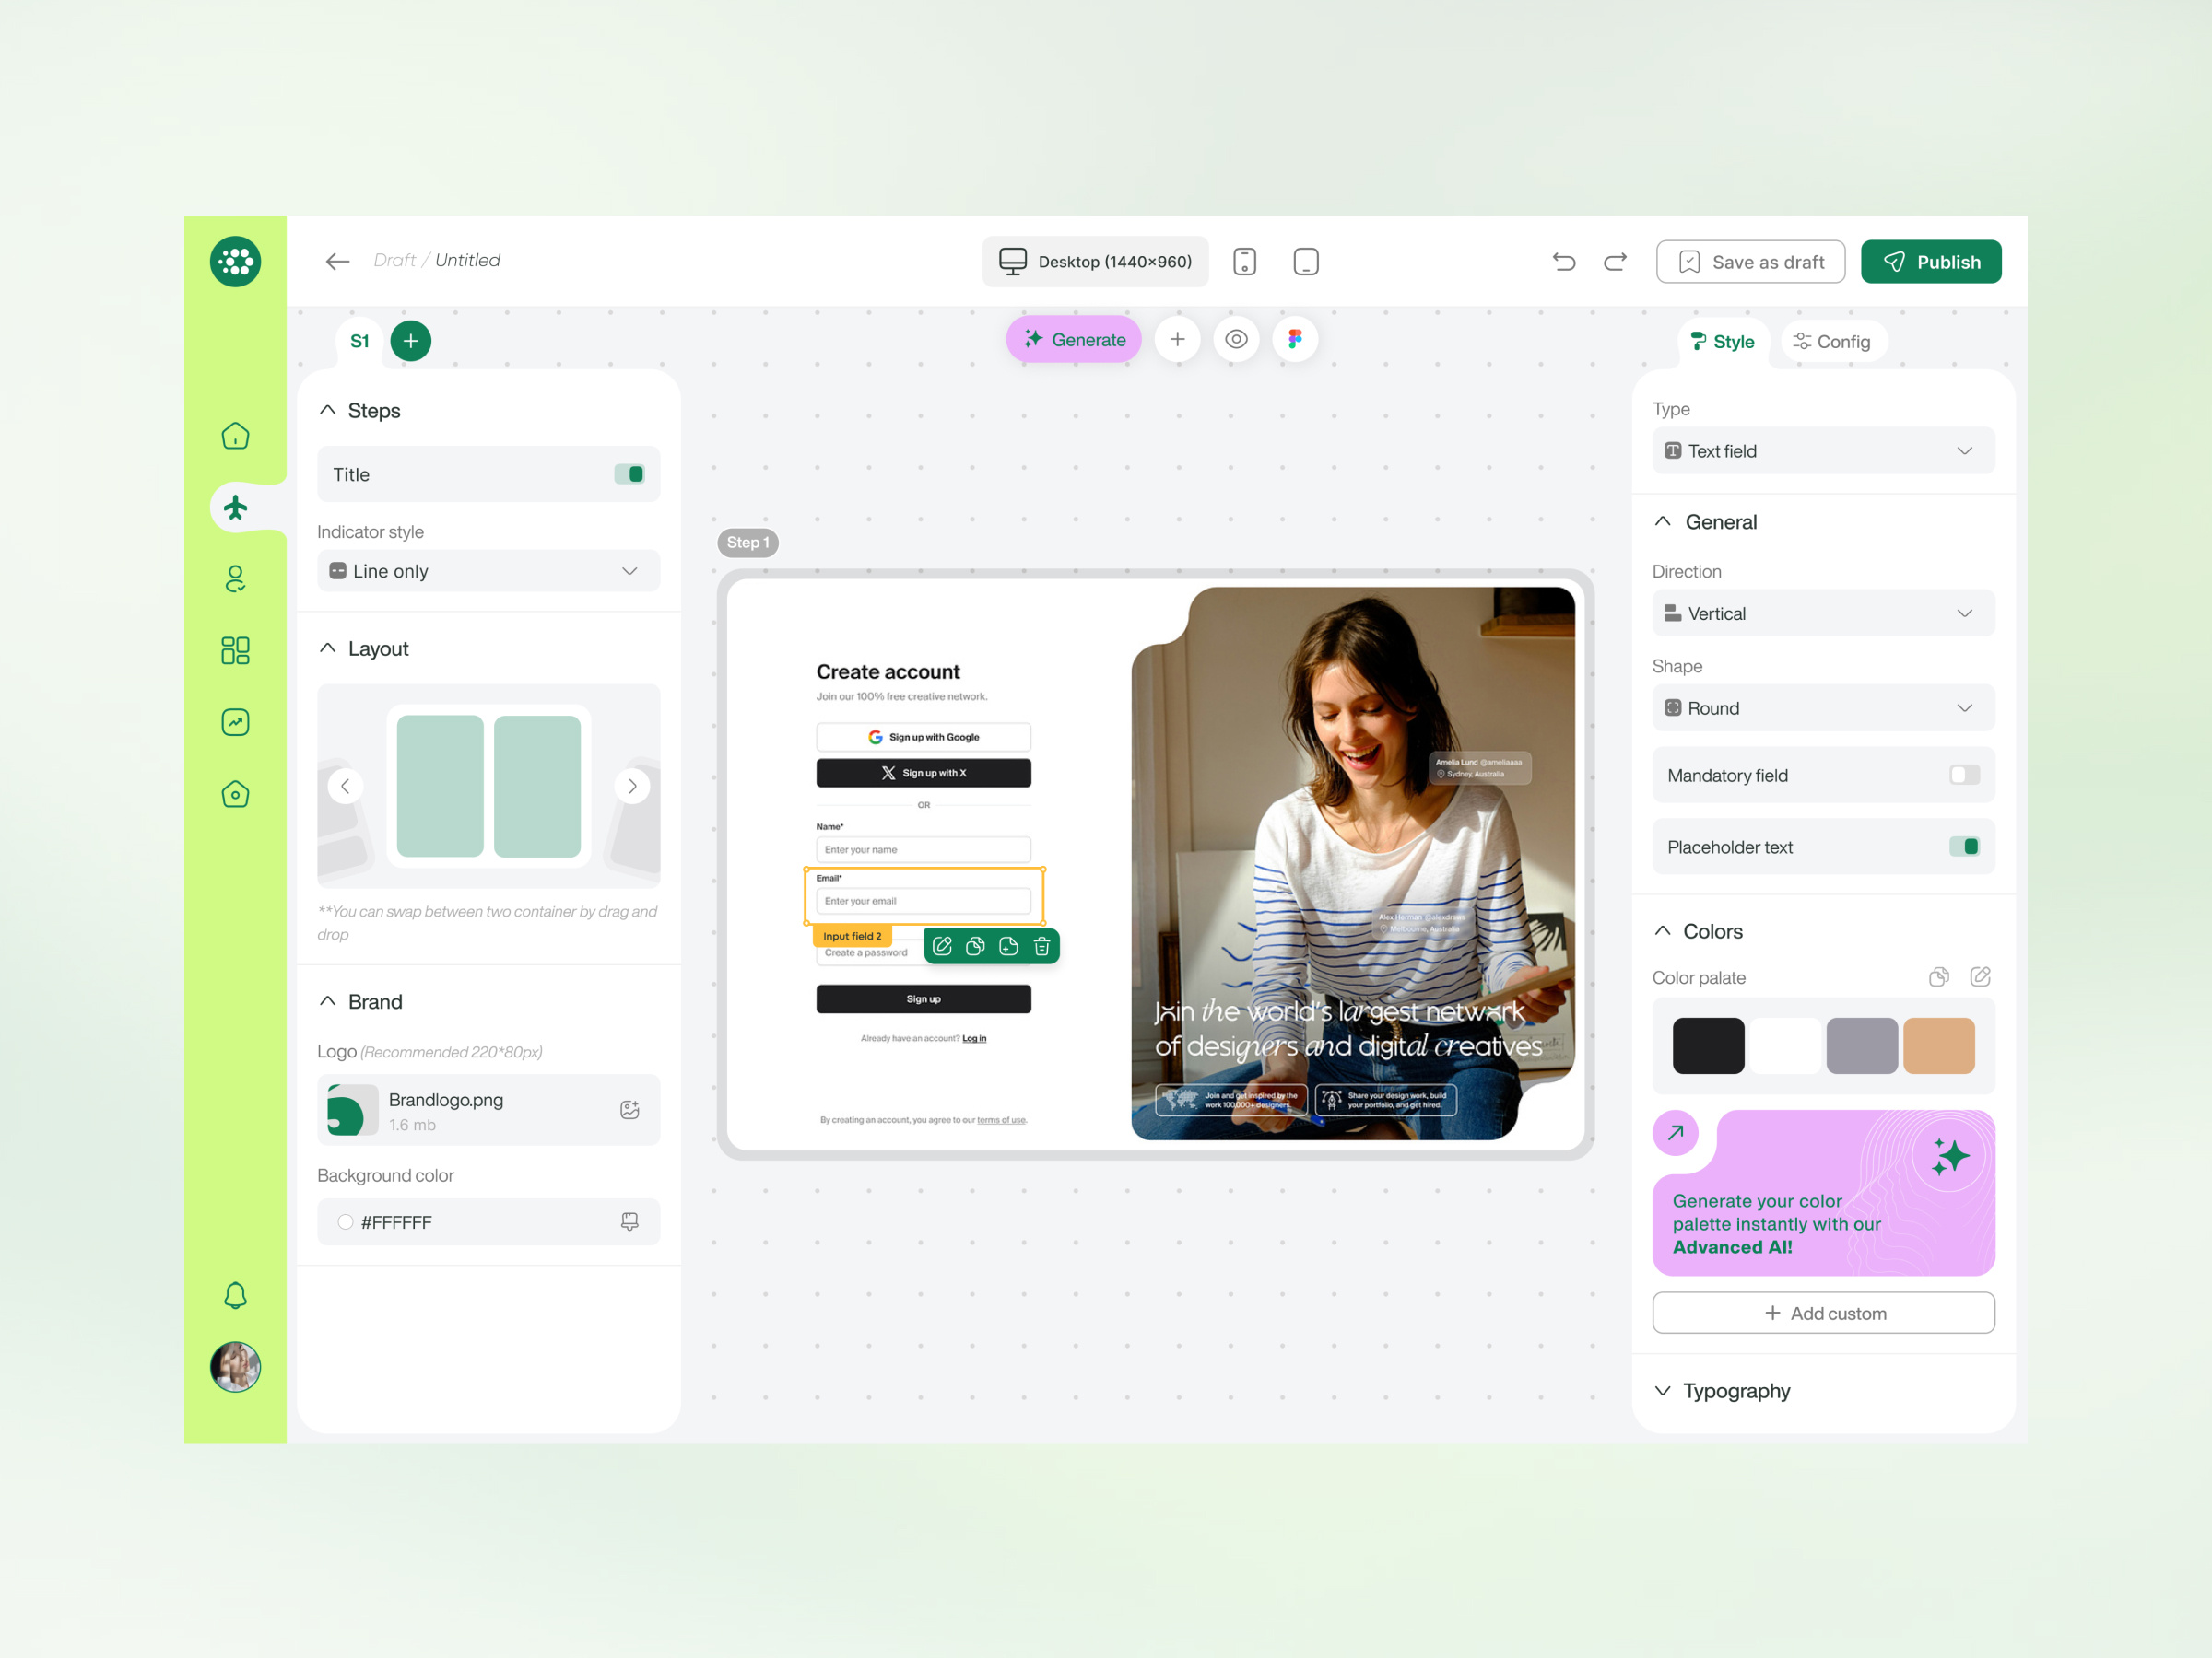Turn off the Placeholder text toggle
Viewport: 2212px width, 1658px height.
coord(1964,847)
